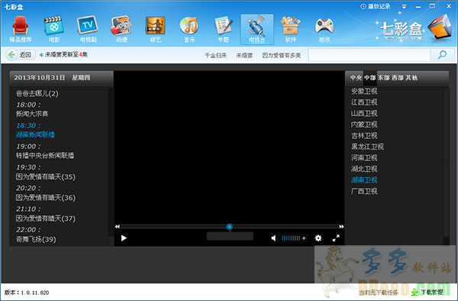Click the 未婚妻更新至4集 announcement
Viewport: 458px width, 301px height.
[63, 55]
